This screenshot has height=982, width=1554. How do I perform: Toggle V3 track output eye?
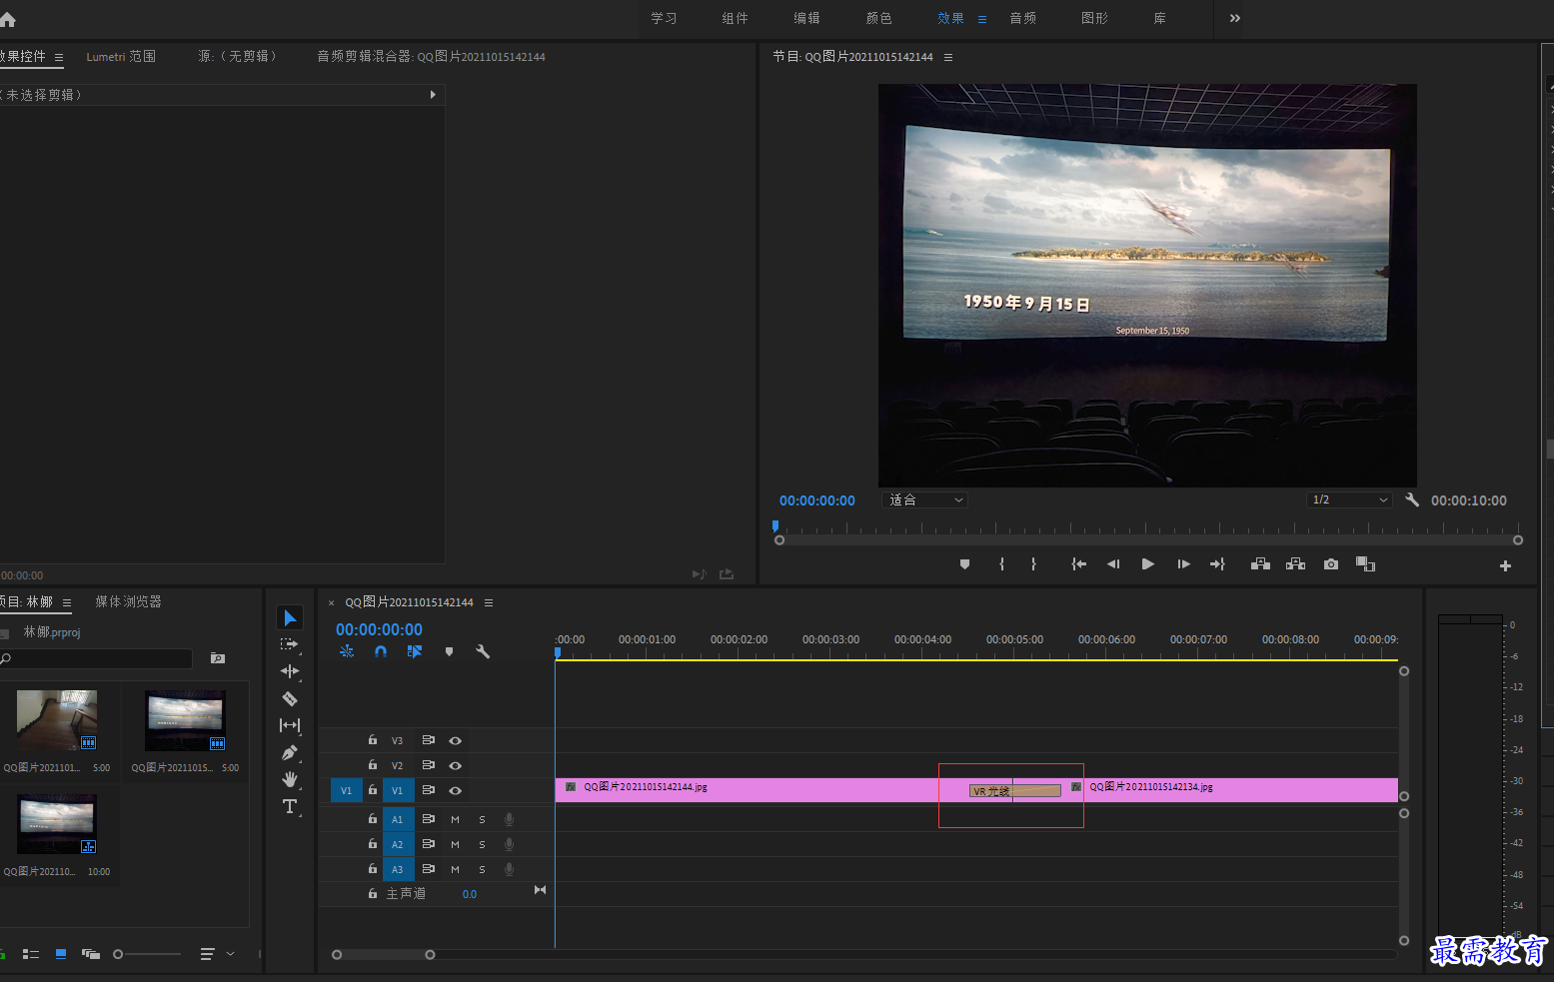(455, 740)
